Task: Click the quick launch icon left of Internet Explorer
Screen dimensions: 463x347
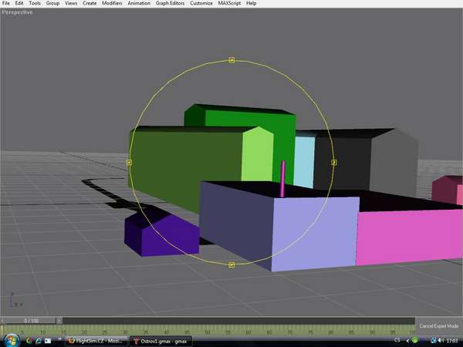Action: (x=29, y=341)
